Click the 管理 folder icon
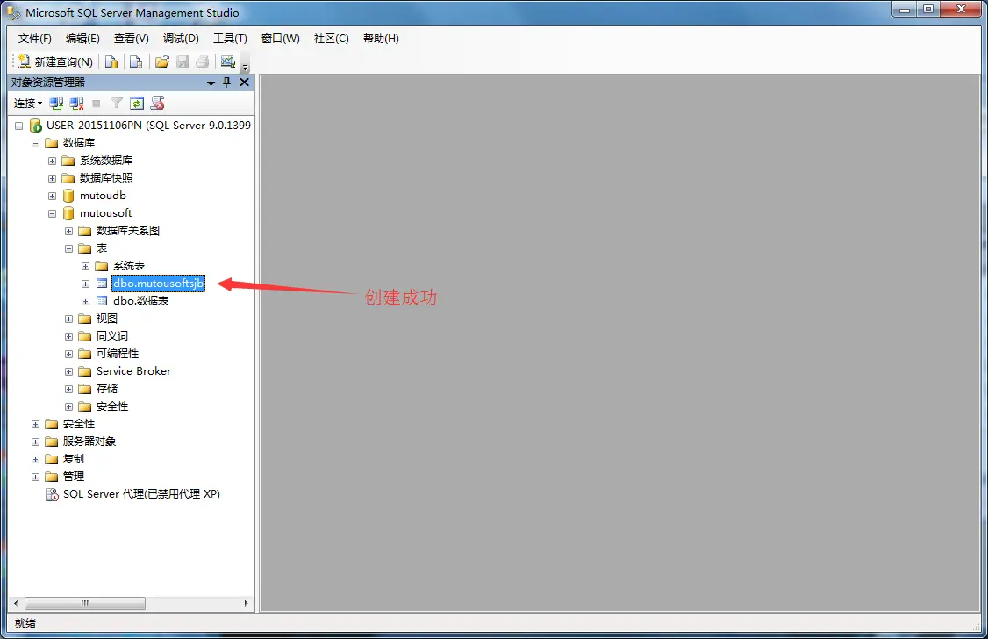This screenshot has height=639, width=988. [x=51, y=477]
